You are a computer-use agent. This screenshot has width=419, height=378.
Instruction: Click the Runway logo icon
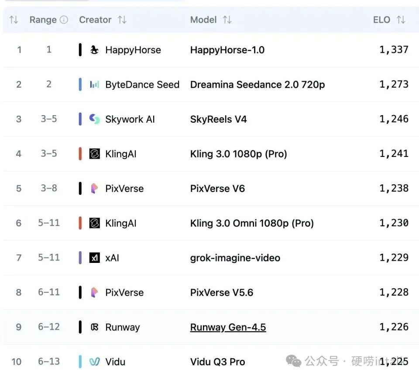94,327
